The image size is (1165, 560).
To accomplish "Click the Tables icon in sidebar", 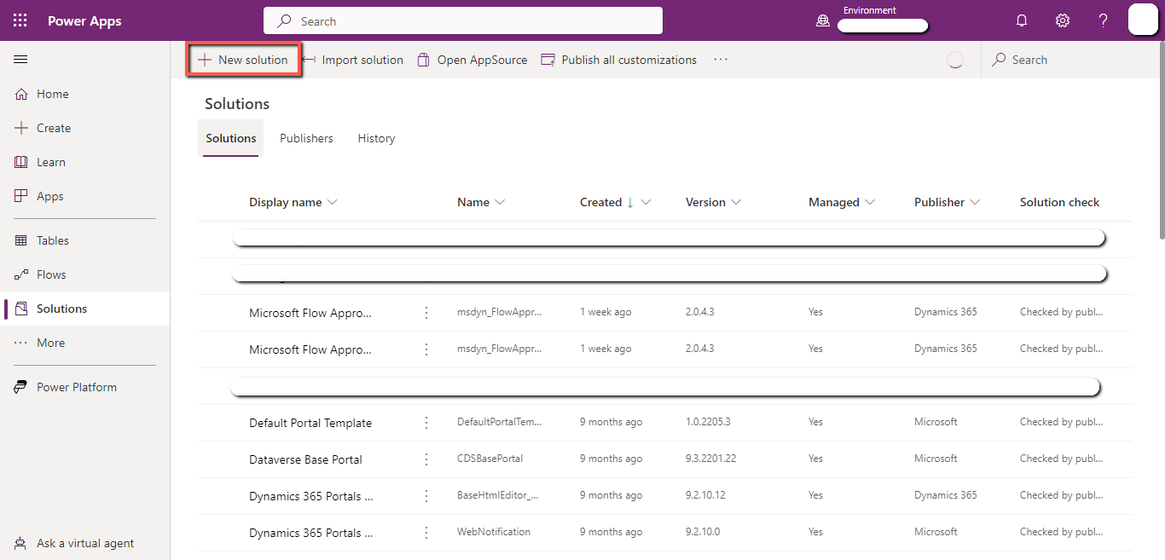I will coord(21,240).
